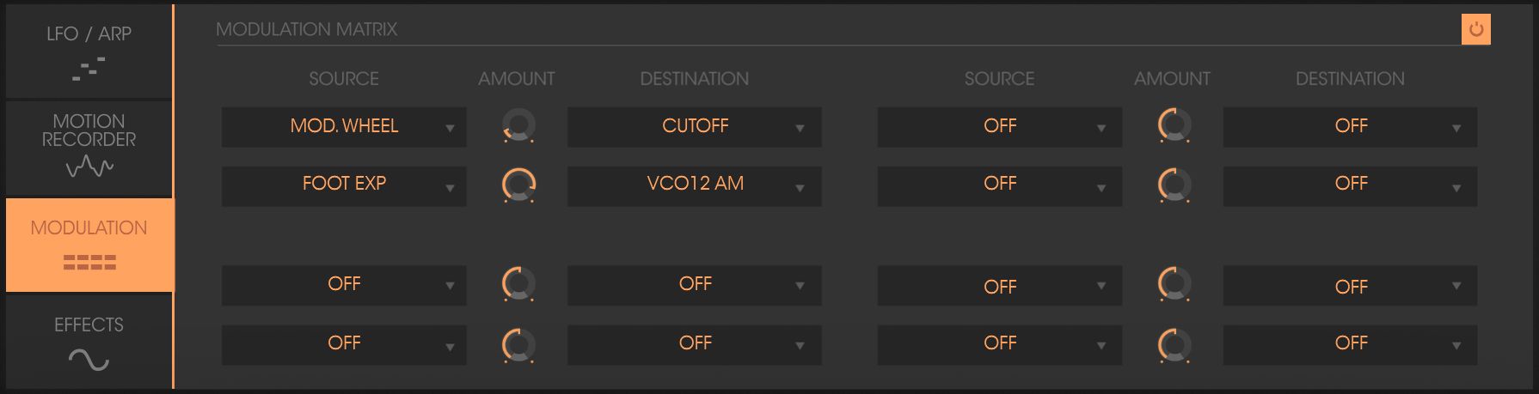
Task: Click the LFO / ARP step icon
Action: tap(89, 69)
